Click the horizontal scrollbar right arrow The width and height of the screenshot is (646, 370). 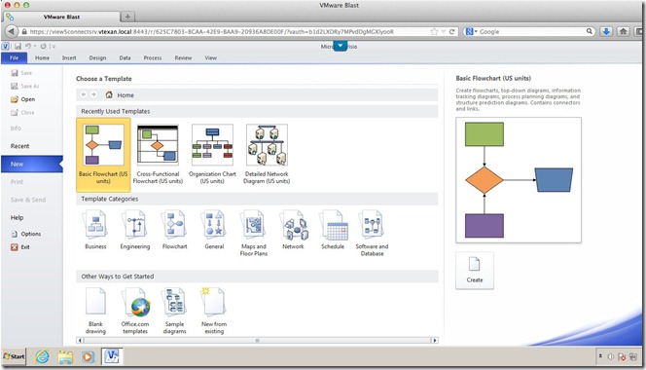434,340
